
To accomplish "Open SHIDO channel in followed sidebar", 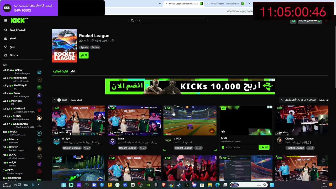I will [22, 118].
